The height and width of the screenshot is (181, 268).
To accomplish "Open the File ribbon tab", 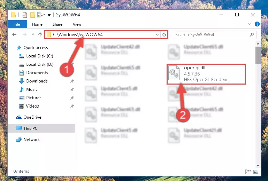I will [17, 24].
